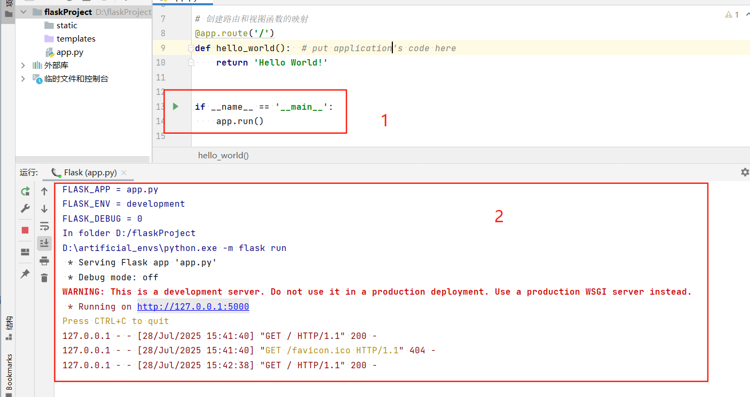Click '* Debug mode: off' console line
Image resolution: width=750 pixels, height=397 pixels.
click(x=113, y=277)
